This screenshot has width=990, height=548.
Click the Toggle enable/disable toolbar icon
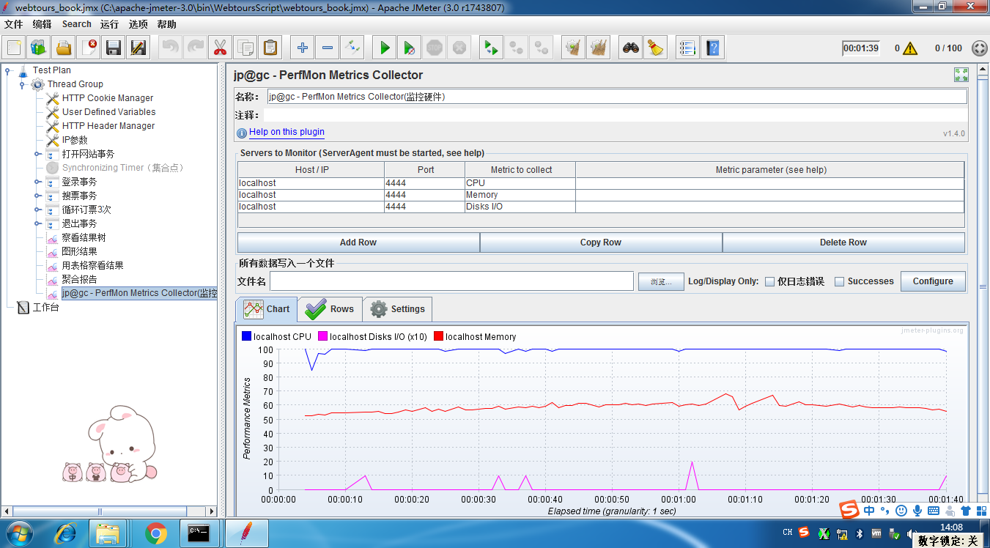[352, 48]
